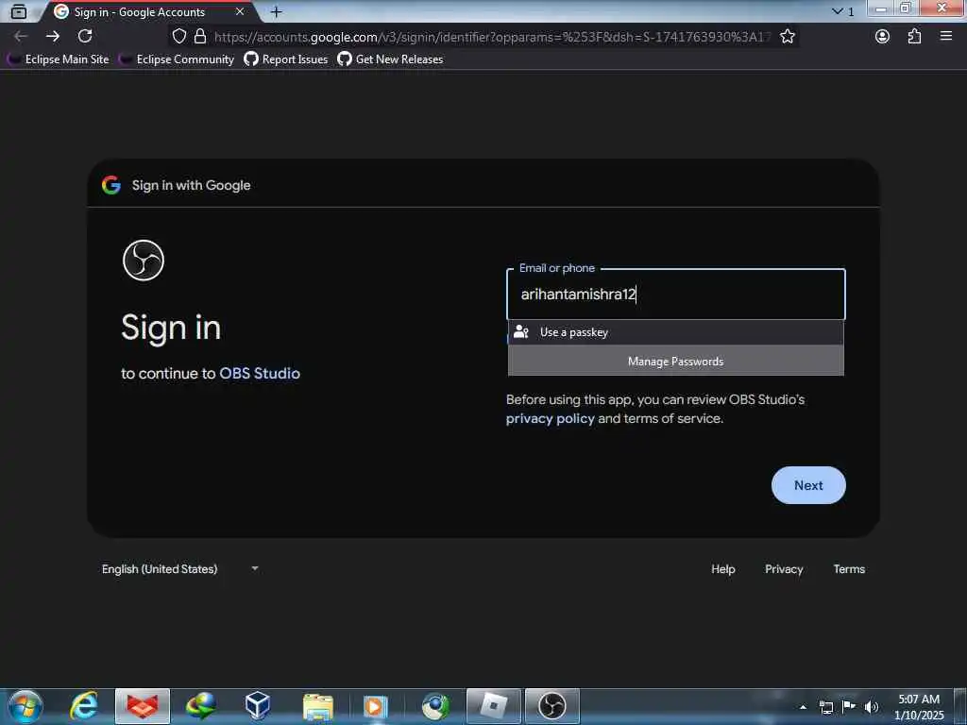
Task: Click the Terms footer link
Action: tap(849, 569)
